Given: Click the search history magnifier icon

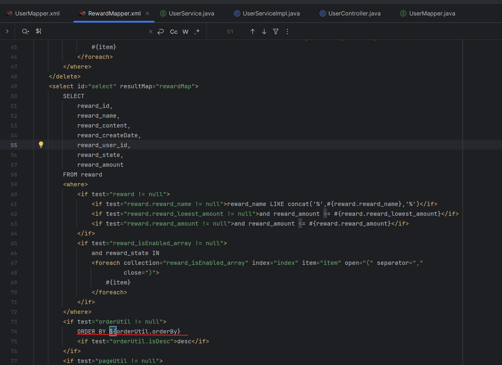Looking at the screenshot, I should 26,32.
